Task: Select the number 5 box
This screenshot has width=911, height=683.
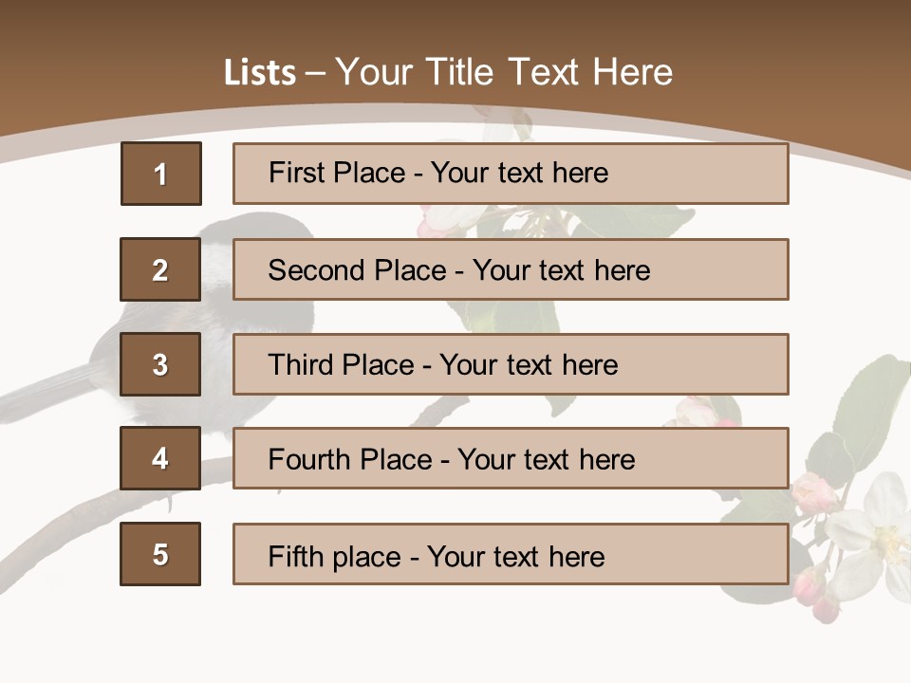Action: (x=160, y=554)
